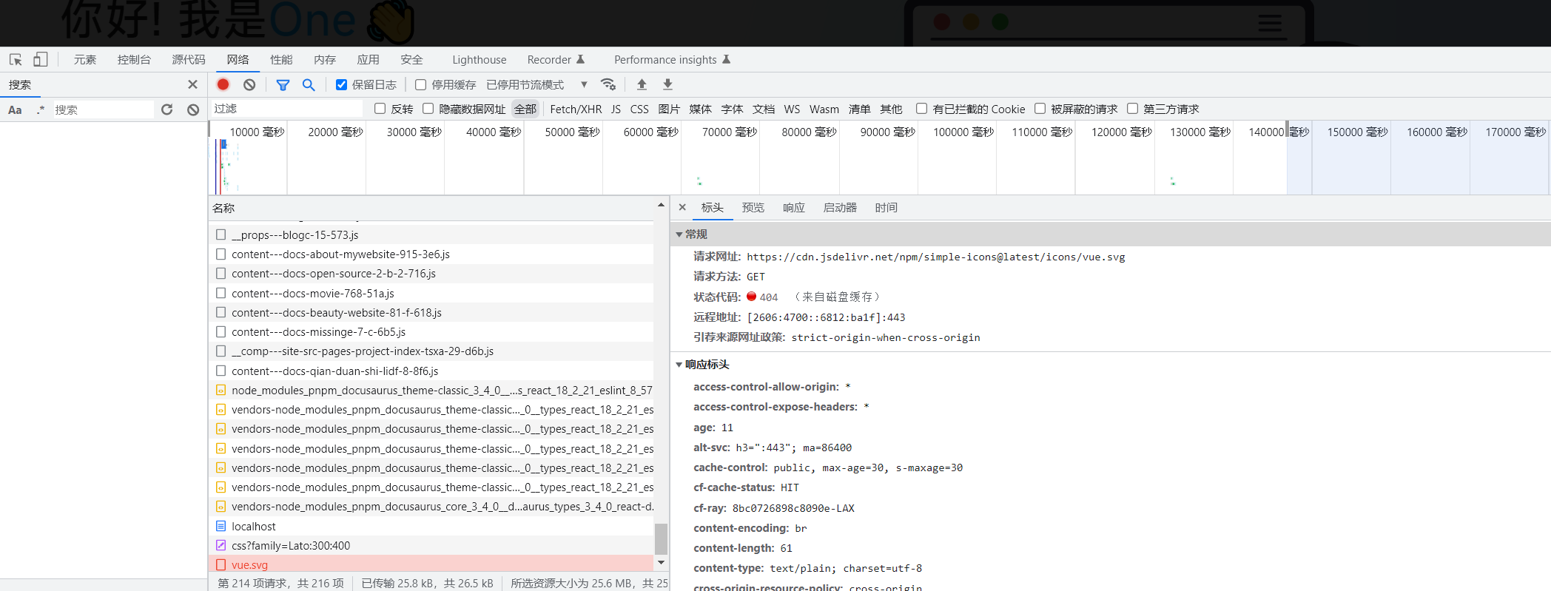This screenshot has height=591, width=1551.
Task: Switch to Elements (元素) panel tab
Action: click(x=85, y=60)
